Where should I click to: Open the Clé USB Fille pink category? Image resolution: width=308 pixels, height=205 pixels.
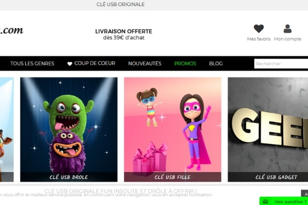[x=172, y=130]
